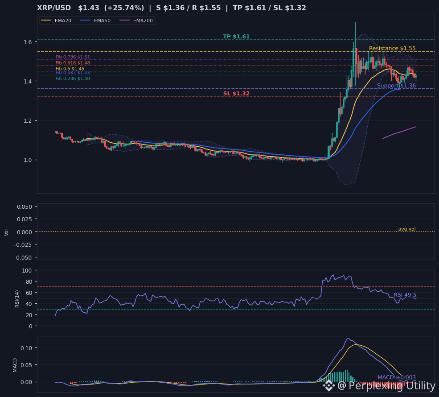The image size is (439, 397).
Task: Click the avg vol label
Action: tap(407, 229)
